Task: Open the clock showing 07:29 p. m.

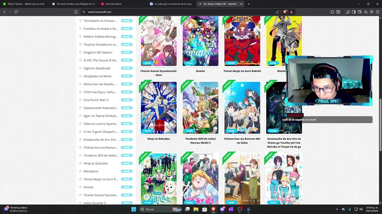Action: click(x=372, y=209)
